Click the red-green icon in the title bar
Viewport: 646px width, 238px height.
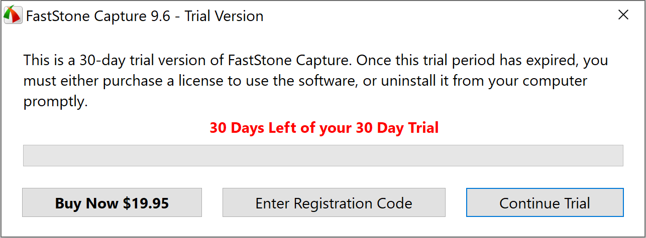pos(13,16)
